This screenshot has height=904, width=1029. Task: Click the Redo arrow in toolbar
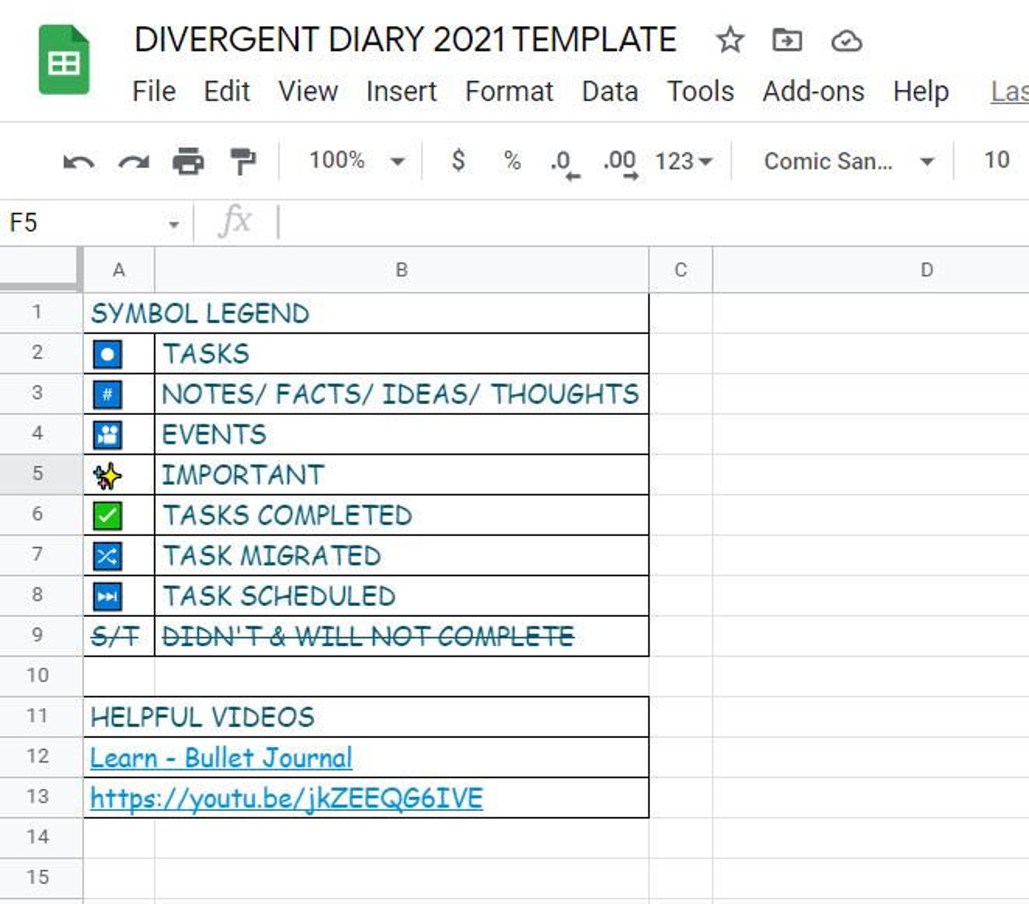click(x=133, y=161)
